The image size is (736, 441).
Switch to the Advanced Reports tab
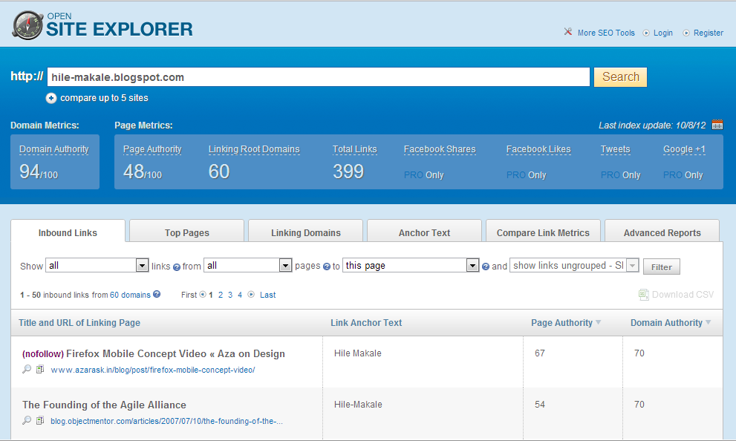coord(662,232)
